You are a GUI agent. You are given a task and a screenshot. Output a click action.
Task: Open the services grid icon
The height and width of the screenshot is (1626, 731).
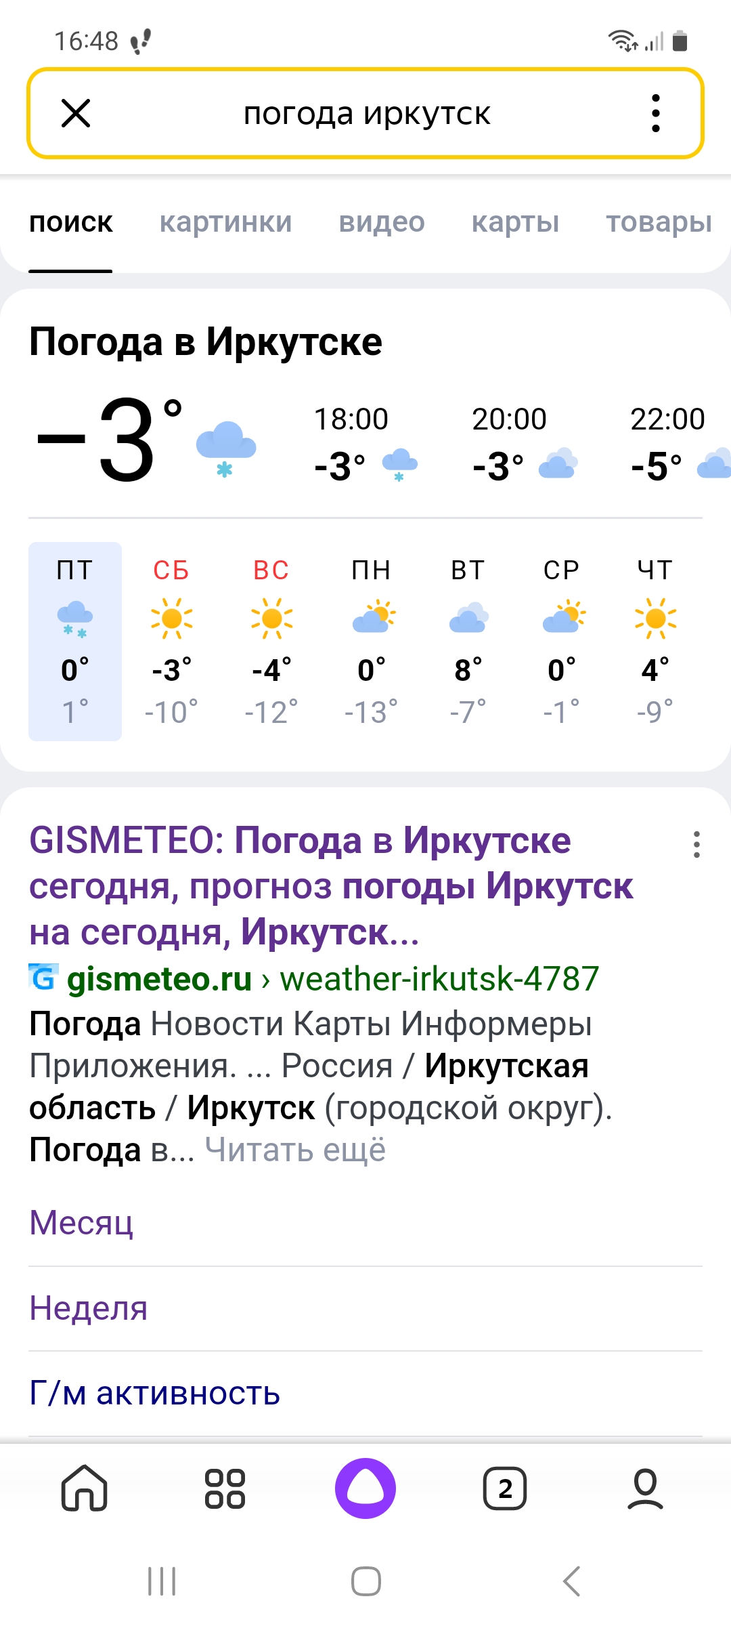(x=225, y=1488)
